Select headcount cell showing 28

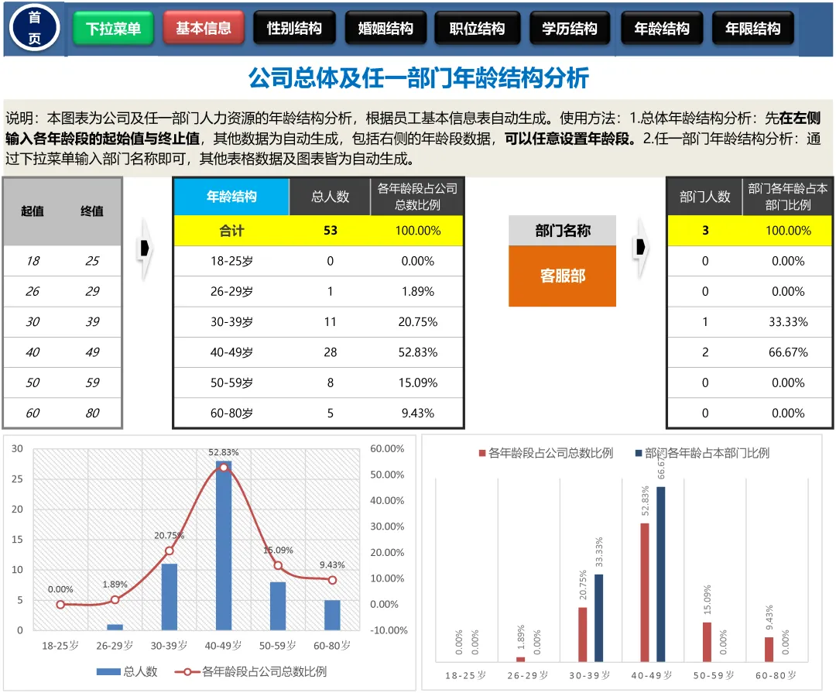point(330,352)
